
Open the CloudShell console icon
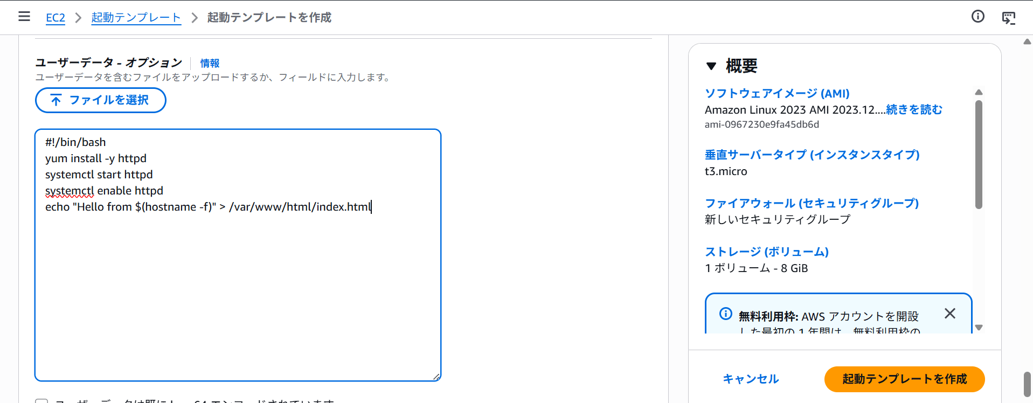[x=1008, y=18]
